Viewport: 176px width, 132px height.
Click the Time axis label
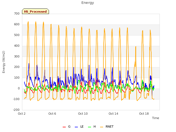pyautogui.click(x=156, y=118)
